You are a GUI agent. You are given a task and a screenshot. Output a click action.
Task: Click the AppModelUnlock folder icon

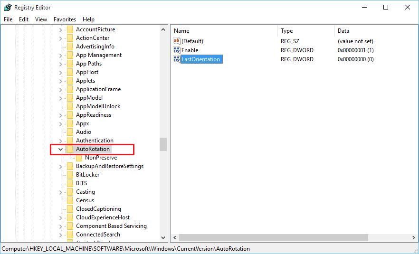pyautogui.click(x=70, y=106)
